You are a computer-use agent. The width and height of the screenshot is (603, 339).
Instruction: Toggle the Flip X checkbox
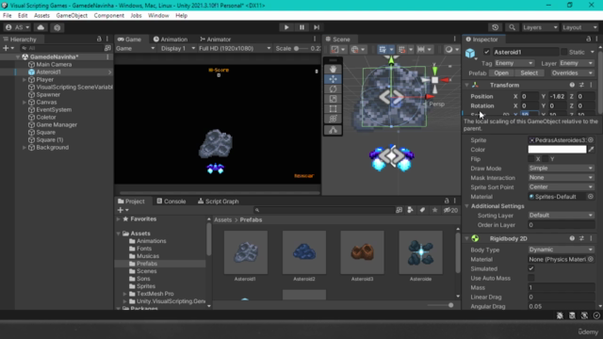click(x=531, y=159)
